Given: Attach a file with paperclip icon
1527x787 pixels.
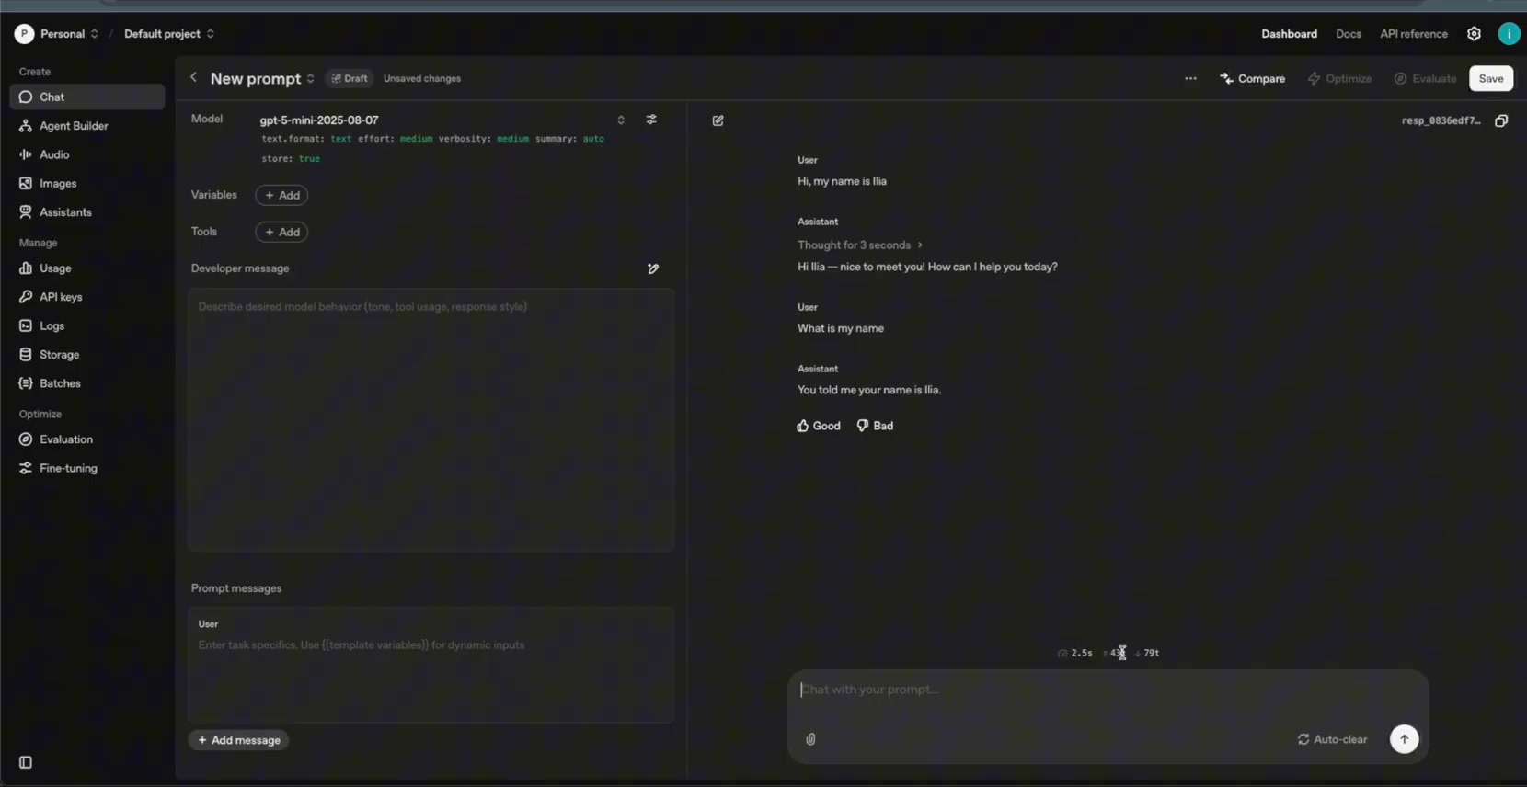Looking at the screenshot, I should [x=810, y=739].
